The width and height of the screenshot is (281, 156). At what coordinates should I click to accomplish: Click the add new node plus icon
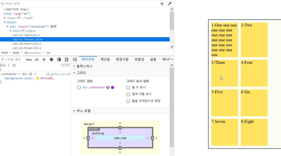[162, 3]
